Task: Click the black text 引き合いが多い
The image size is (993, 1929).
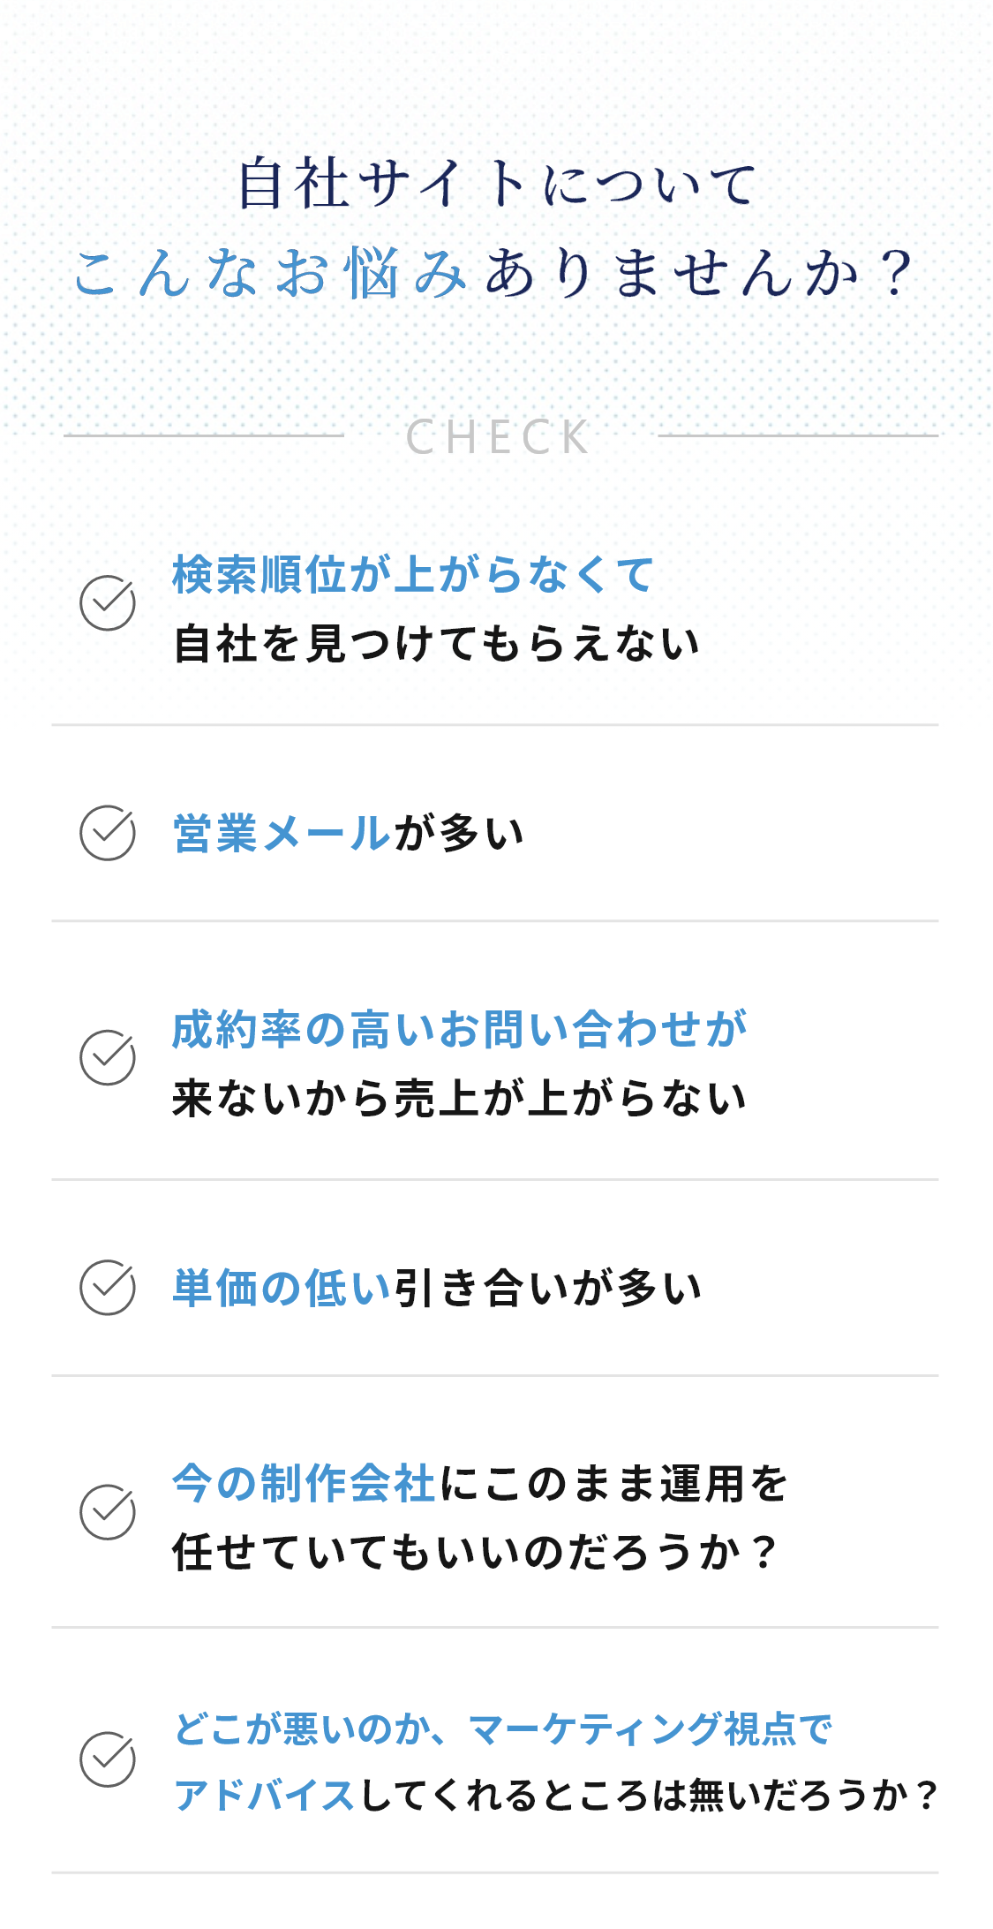Action: pos(547,1288)
